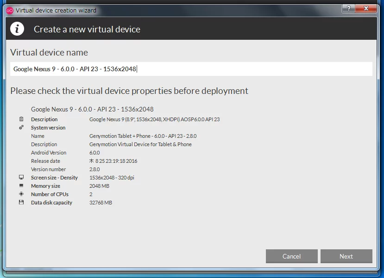
Task: Click the floppy disk icon beside Data disk capacity
Action: [21, 203]
